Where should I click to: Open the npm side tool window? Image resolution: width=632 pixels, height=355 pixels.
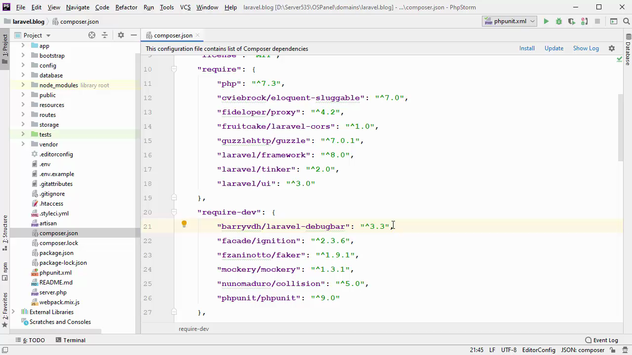click(x=5, y=271)
